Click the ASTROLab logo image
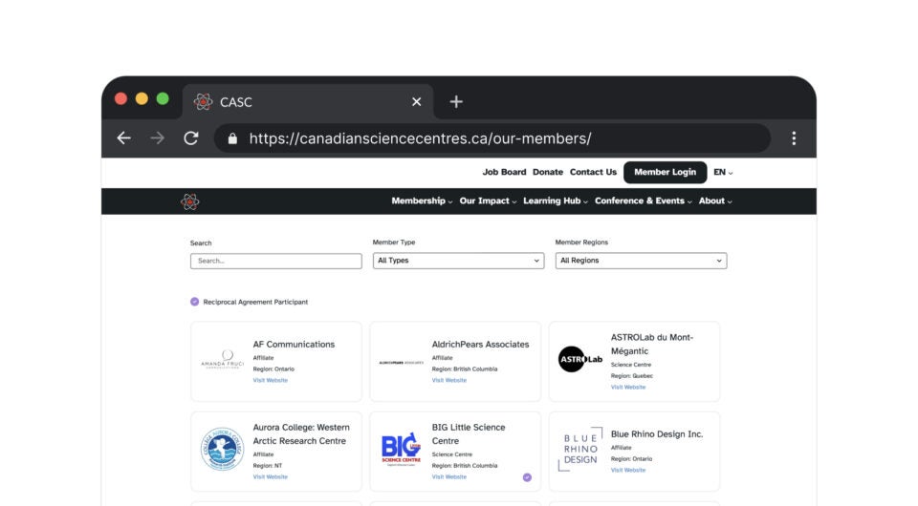 (580, 359)
